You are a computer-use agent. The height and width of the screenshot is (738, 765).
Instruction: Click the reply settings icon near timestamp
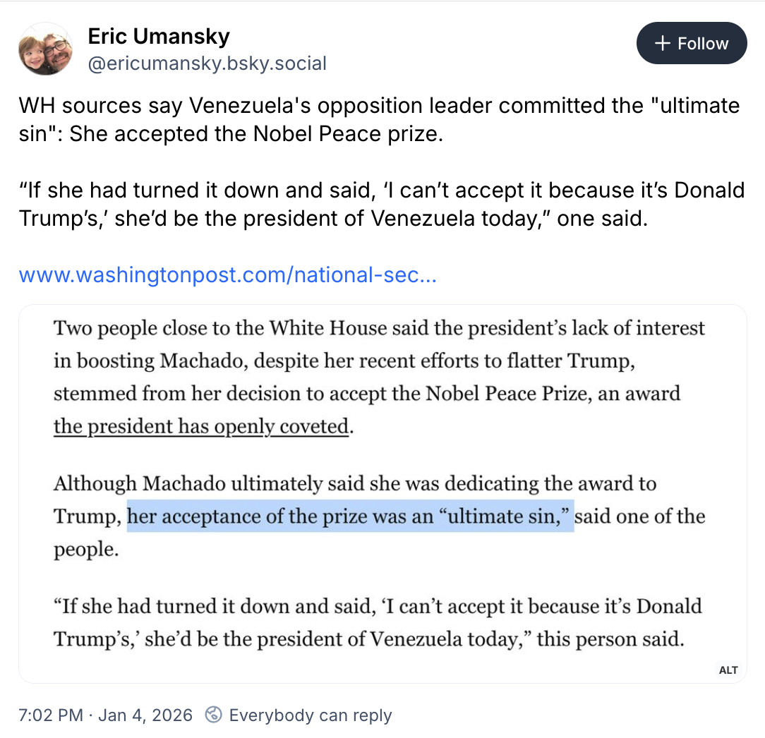214,715
